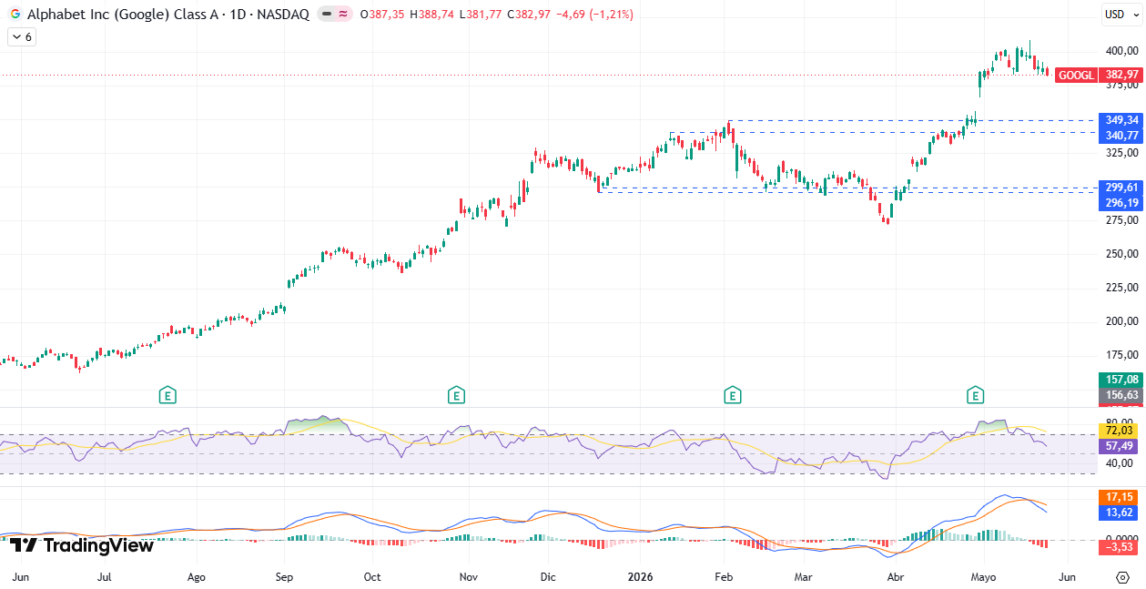This screenshot has width=1146, height=589.
Task: Click the 2026 year label on time axis
Action: [x=640, y=577]
